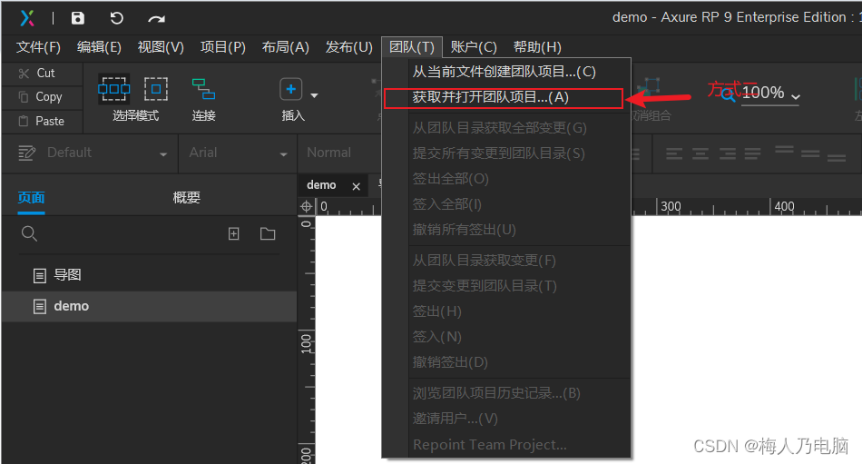Click the 插入 insert plus icon
Image resolution: width=862 pixels, height=464 pixels.
(x=291, y=89)
